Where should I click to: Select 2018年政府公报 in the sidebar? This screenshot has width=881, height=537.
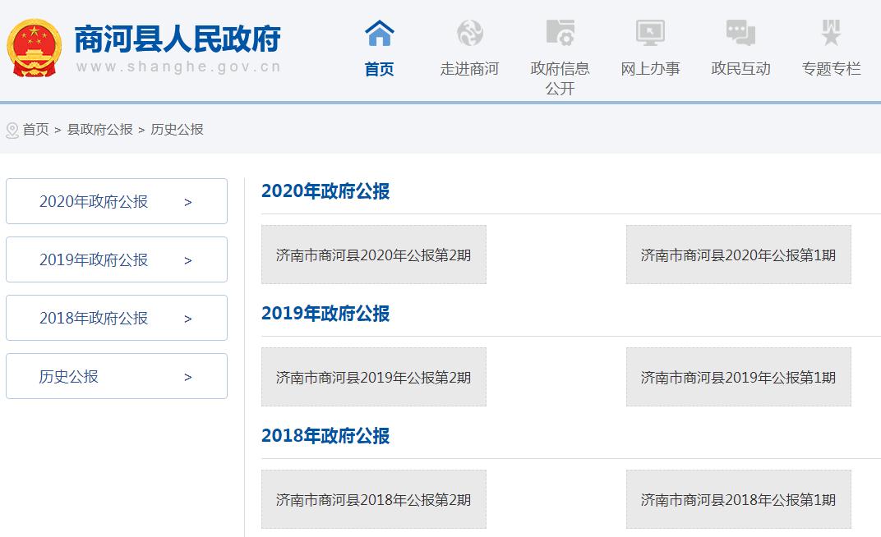[x=117, y=318]
